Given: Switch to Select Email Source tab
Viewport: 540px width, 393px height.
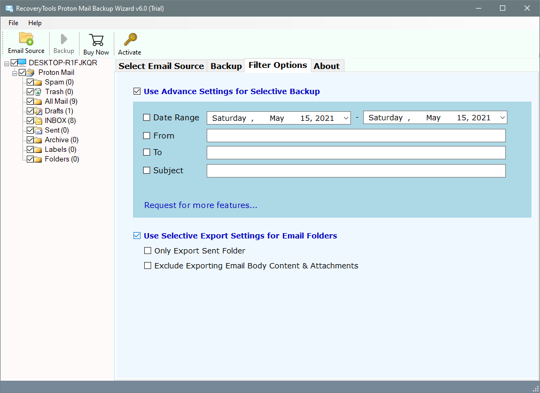Looking at the screenshot, I should pos(161,66).
